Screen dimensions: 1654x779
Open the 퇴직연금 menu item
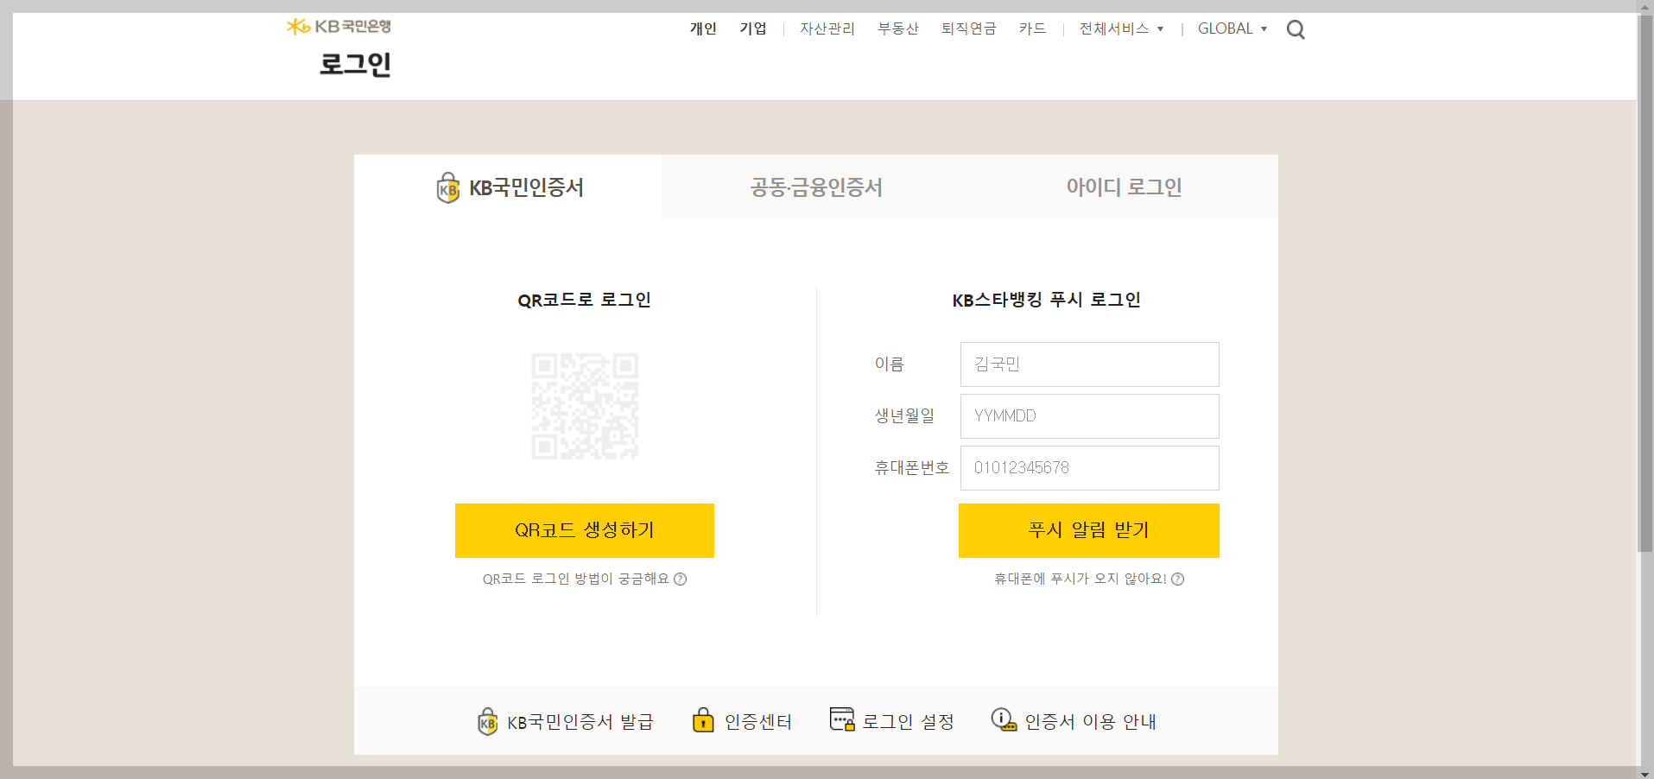pyautogui.click(x=967, y=28)
